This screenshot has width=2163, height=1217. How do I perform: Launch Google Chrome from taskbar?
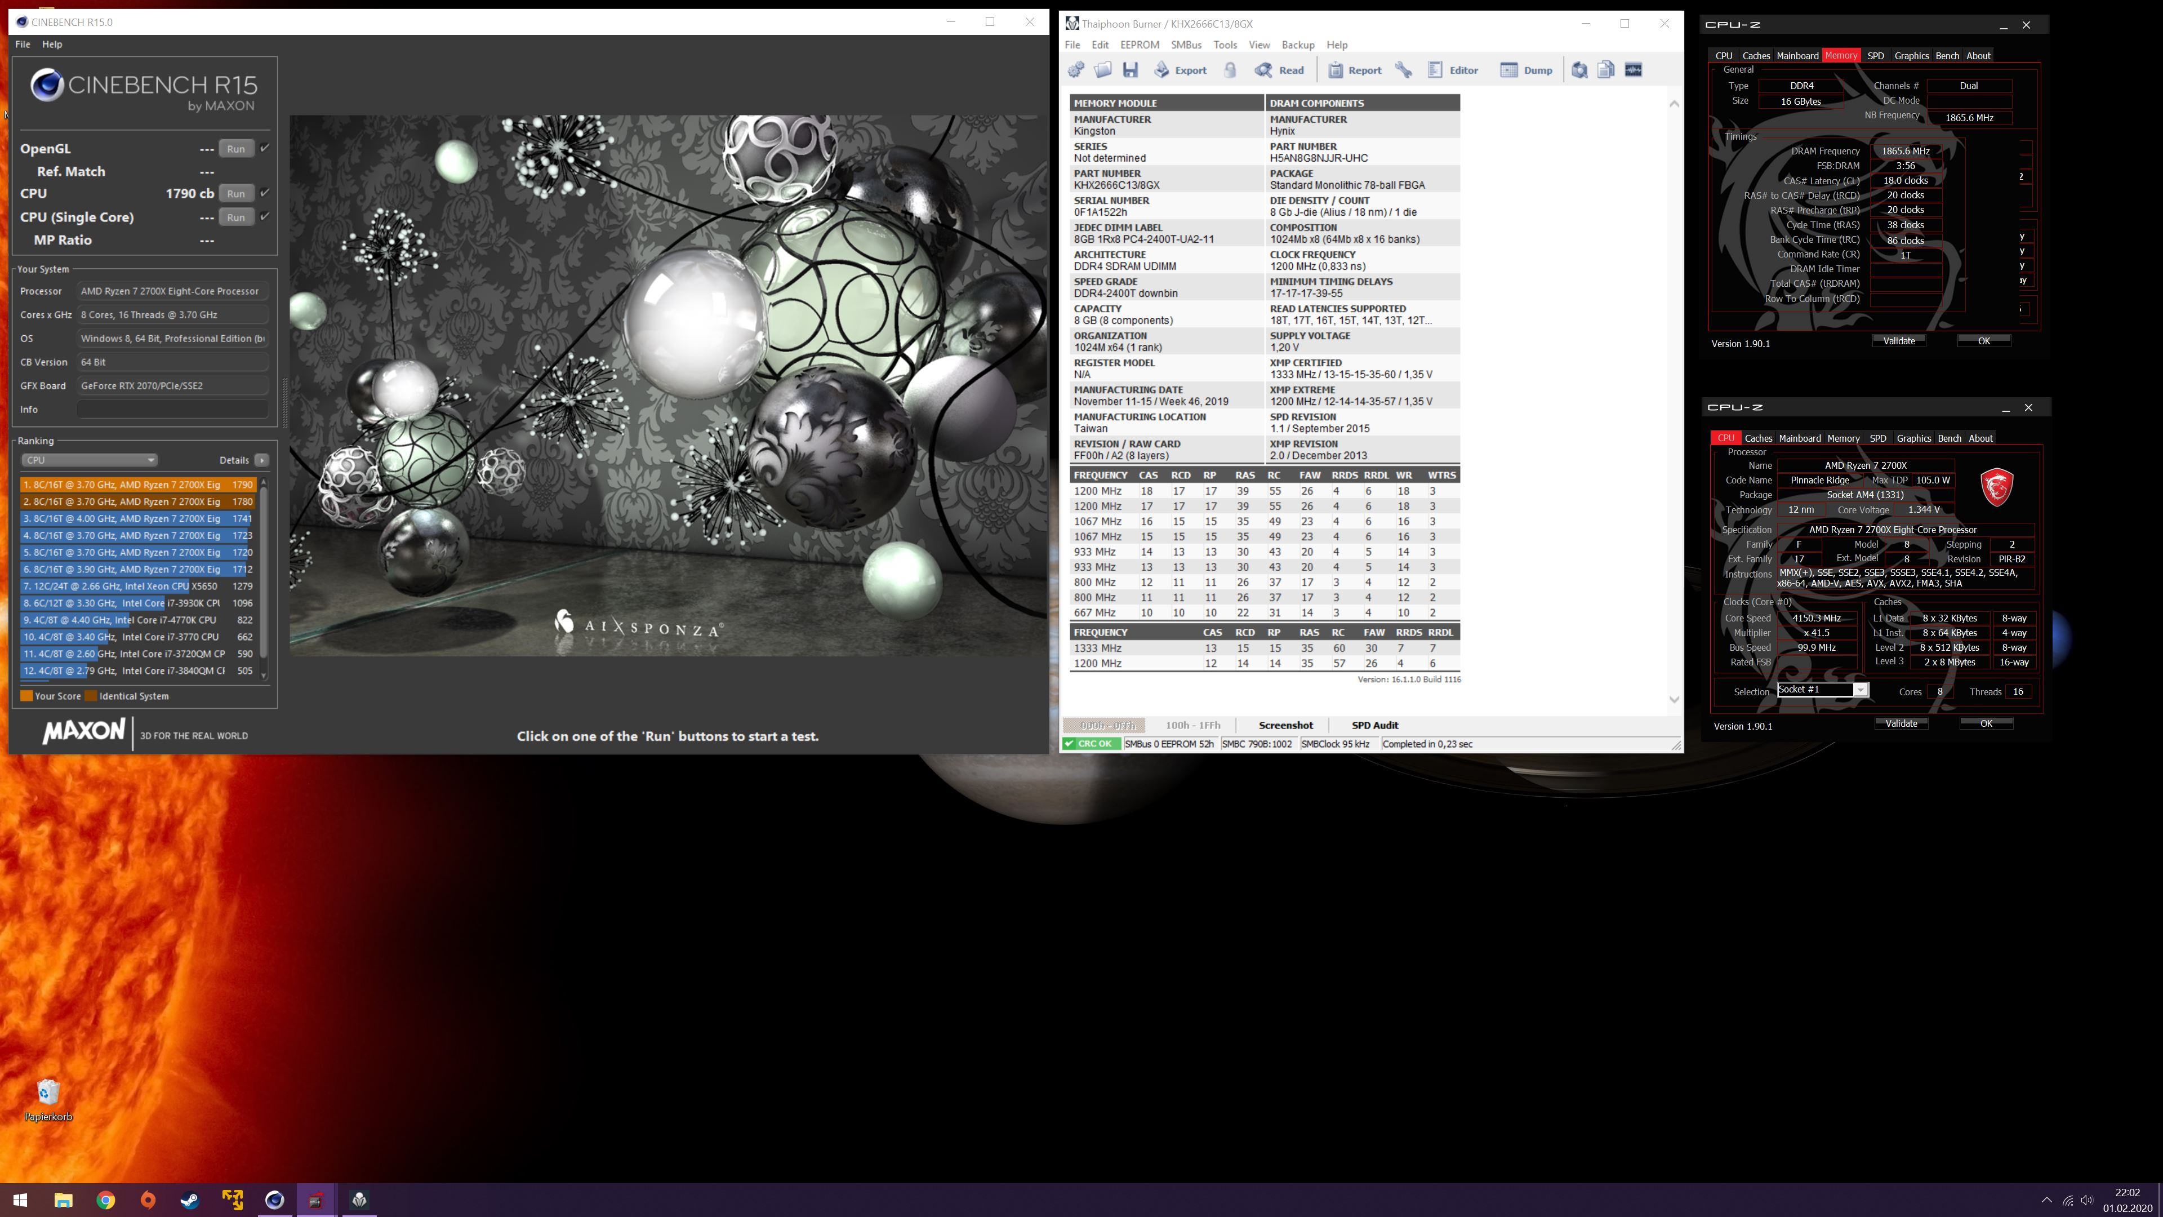106,1200
